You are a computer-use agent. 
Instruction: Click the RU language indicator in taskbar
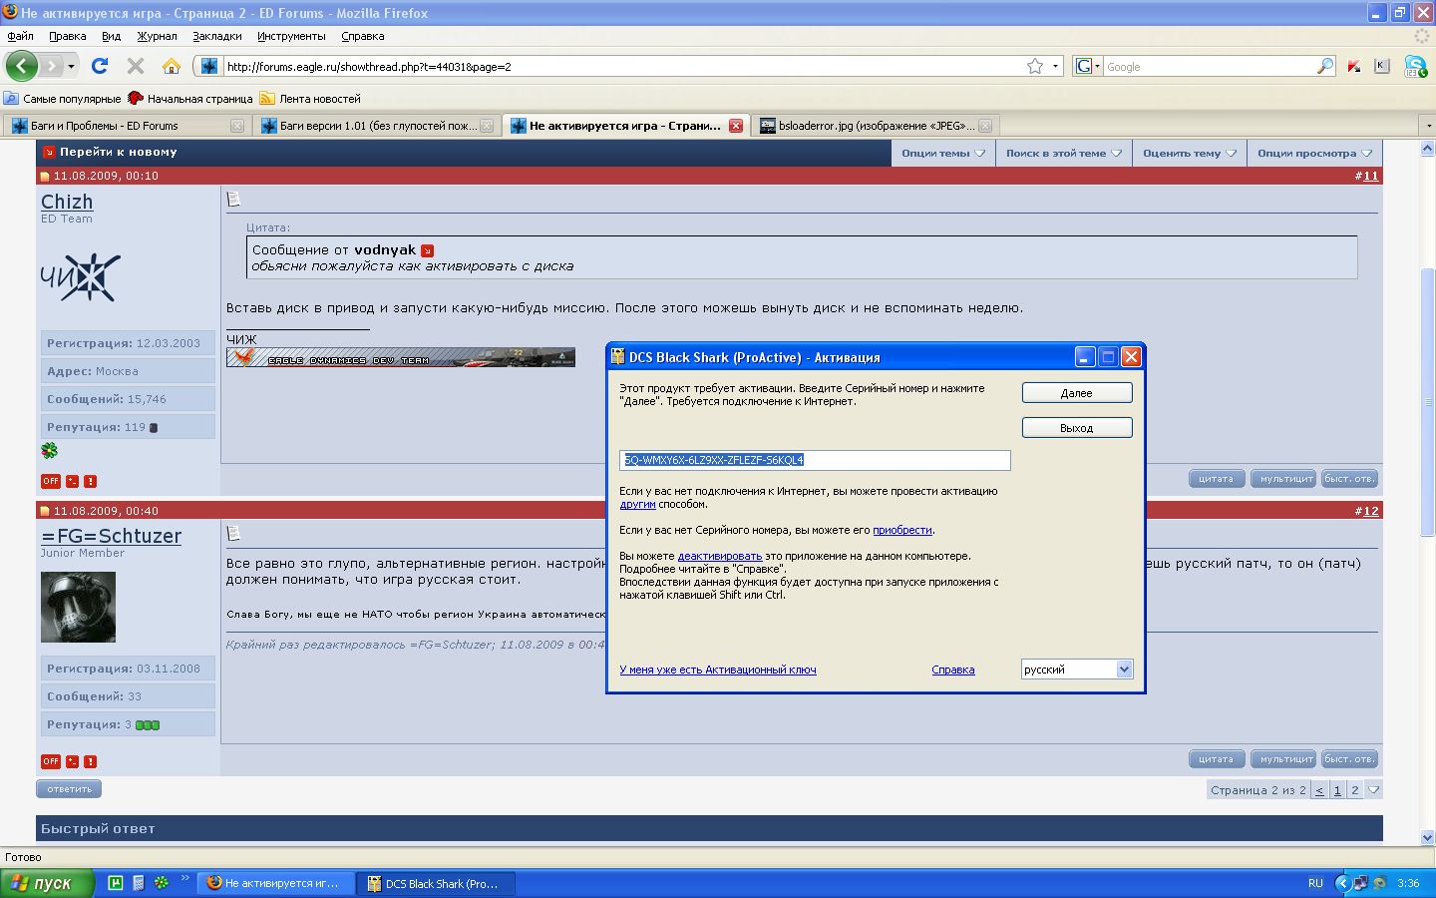(1315, 883)
